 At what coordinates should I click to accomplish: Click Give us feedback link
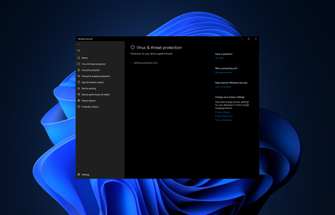point(223,87)
